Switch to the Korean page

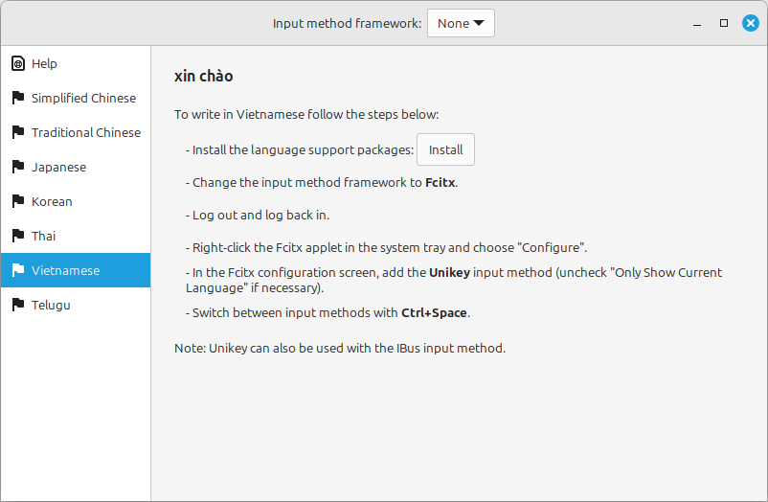(x=76, y=201)
